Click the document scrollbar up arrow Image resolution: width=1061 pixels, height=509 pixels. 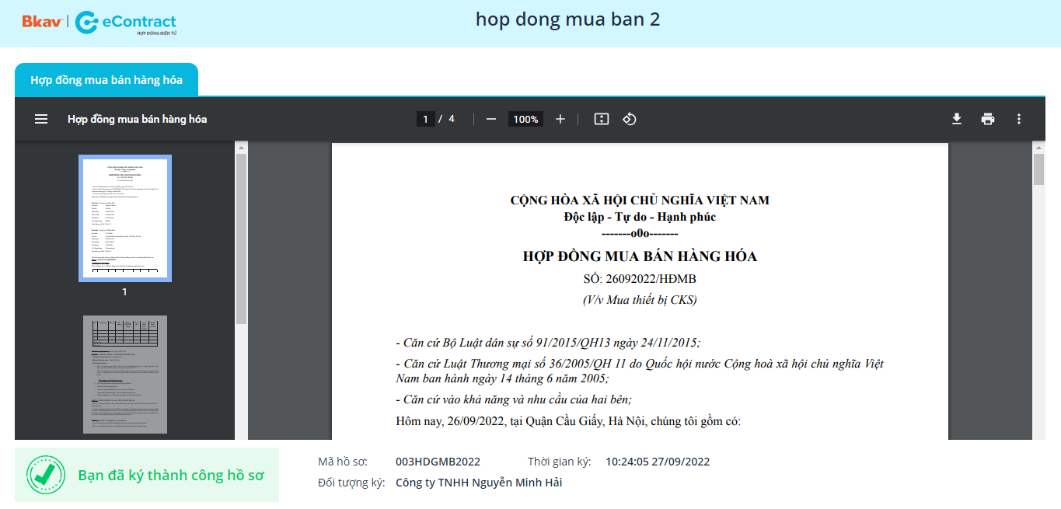coord(1038,147)
